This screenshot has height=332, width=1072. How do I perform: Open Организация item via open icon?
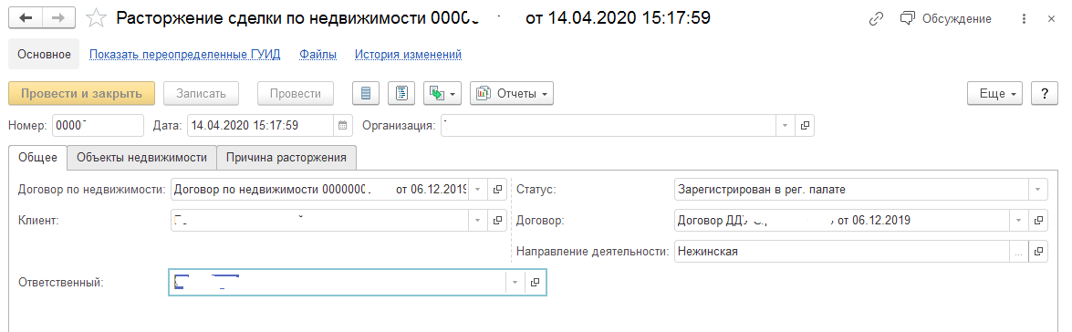(805, 126)
